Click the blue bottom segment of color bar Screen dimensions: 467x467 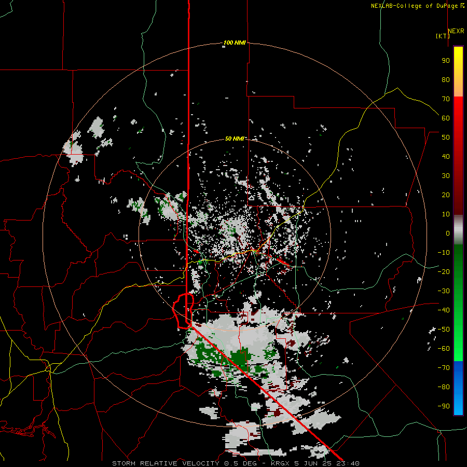tap(458, 388)
